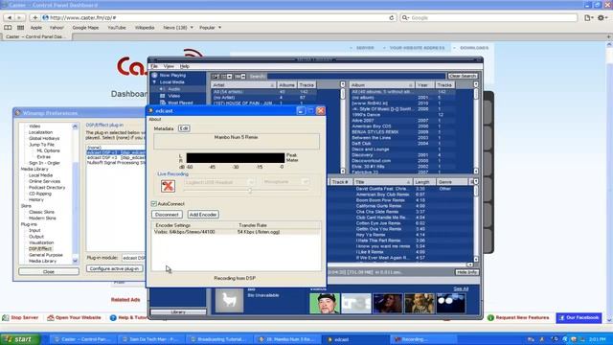Select DSP/Effect in preferences tree
The height and width of the screenshot is (345, 613).
click(x=40, y=249)
